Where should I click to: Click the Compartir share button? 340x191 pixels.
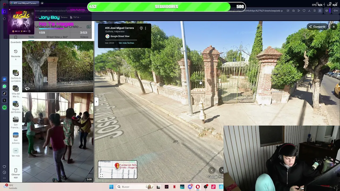(x=317, y=27)
